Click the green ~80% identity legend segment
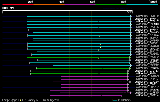 [111, 4]
